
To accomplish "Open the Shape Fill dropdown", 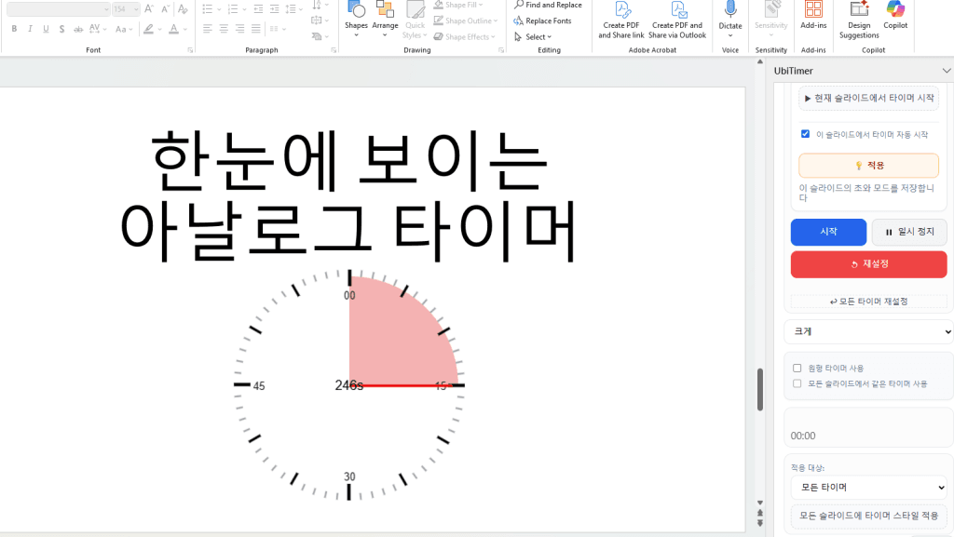I will pos(463,5).
